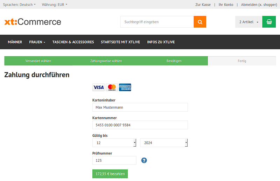Follow the Zur Kasse link
The width and height of the screenshot is (280, 181).
pyautogui.click(x=203, y=5)
